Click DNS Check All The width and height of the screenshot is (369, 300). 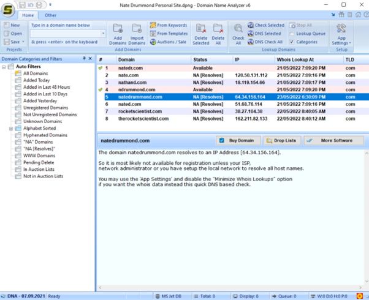tap(265, 42)
